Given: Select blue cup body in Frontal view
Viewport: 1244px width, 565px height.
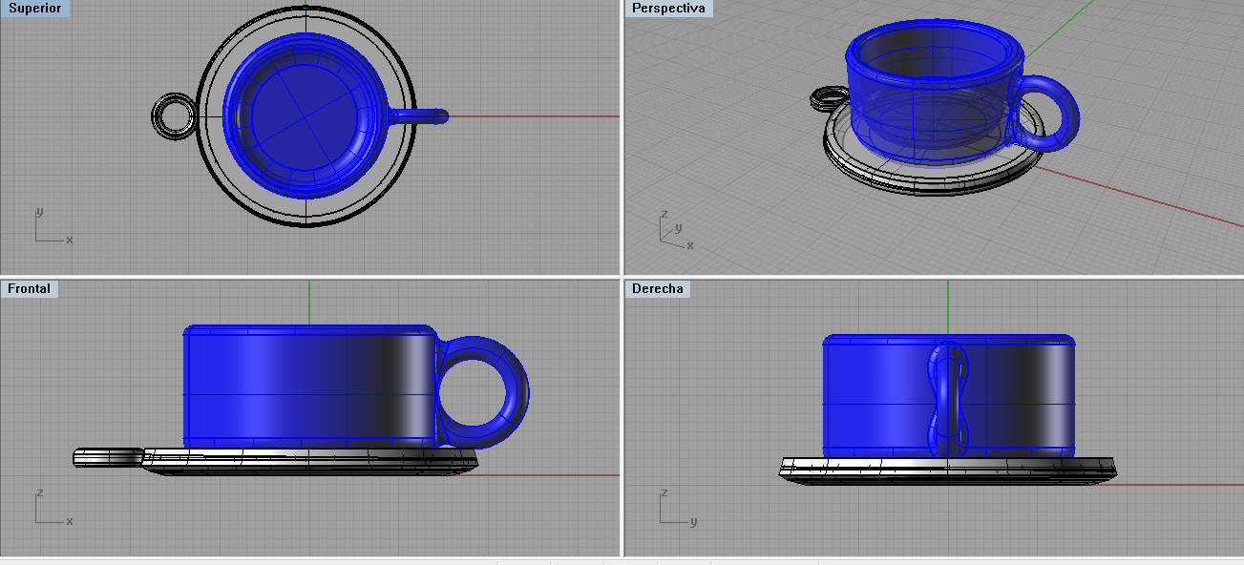Looking at the screenshot, I should point(310,387).
